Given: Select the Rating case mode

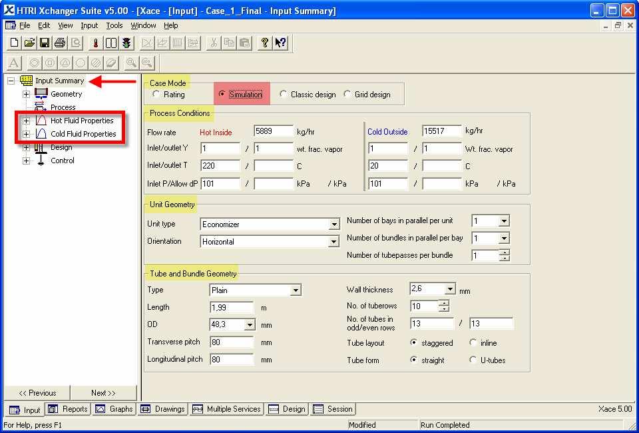Looking at the screenshot, I should [156, 94].
